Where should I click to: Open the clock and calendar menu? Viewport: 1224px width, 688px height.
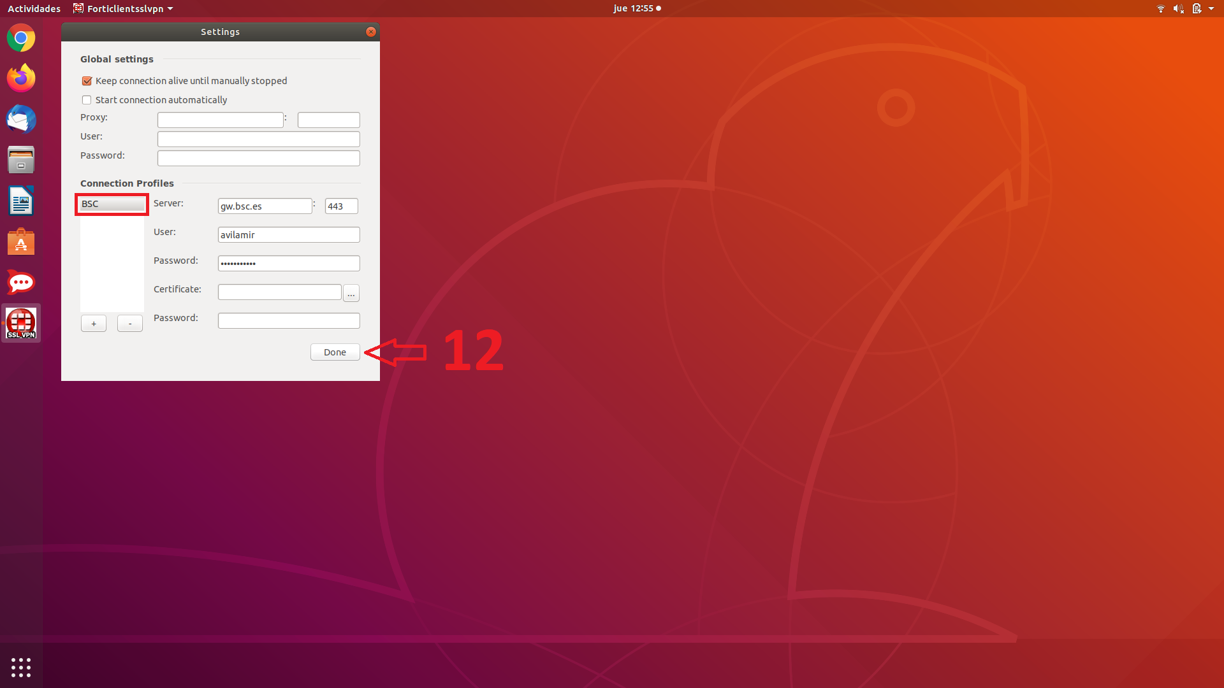point(636,9)
